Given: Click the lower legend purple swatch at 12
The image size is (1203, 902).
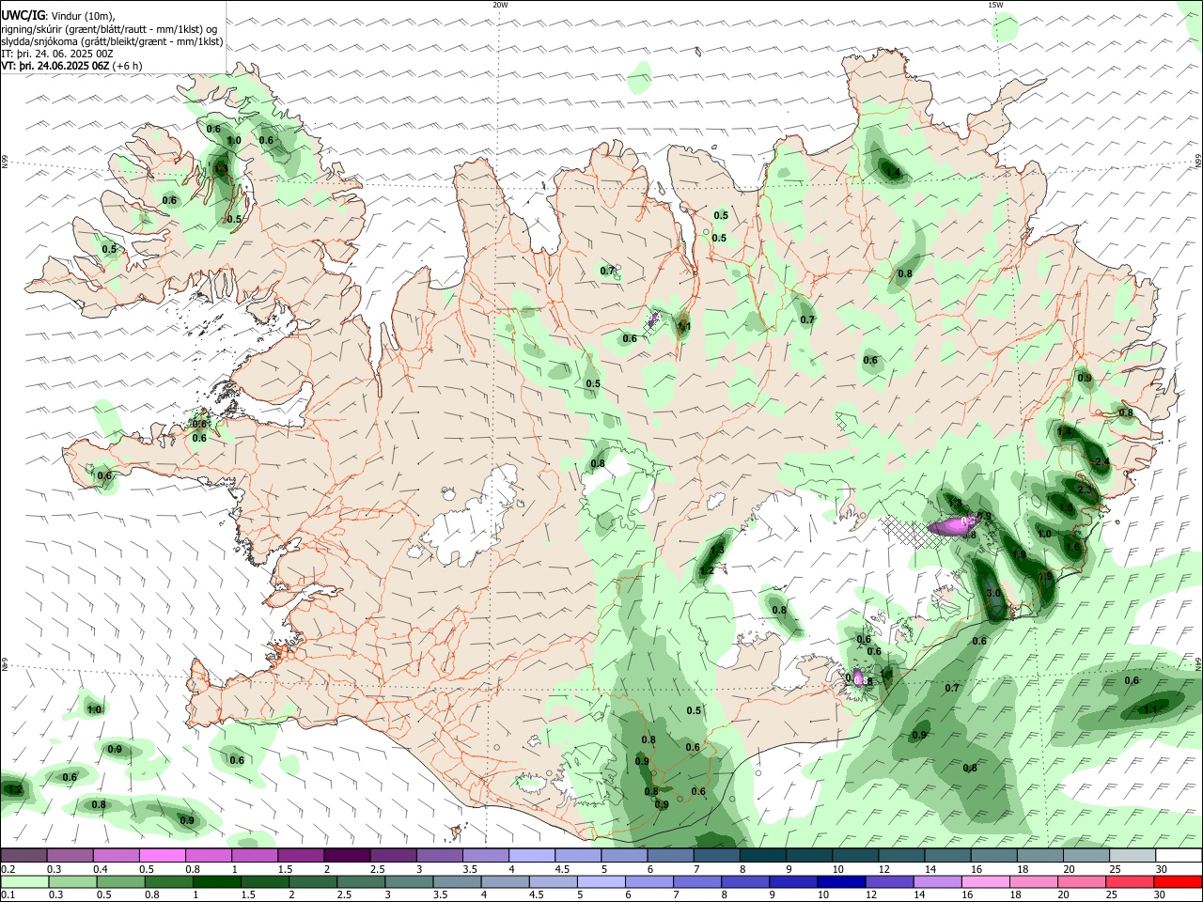Looking at the screenshot, I should pos(889,881).
